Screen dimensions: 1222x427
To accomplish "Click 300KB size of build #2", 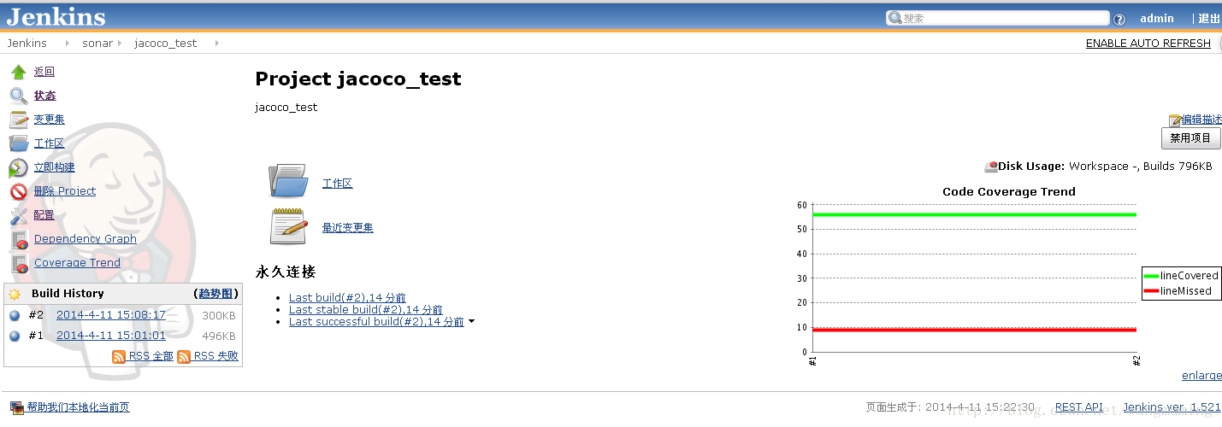I will [x=218, y=316].
